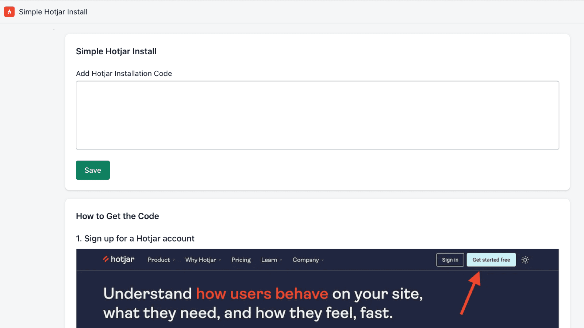The height and width of the screenshot is (328, 584).
Task: Open the Company dropdown menu
Action: [307, 259]
